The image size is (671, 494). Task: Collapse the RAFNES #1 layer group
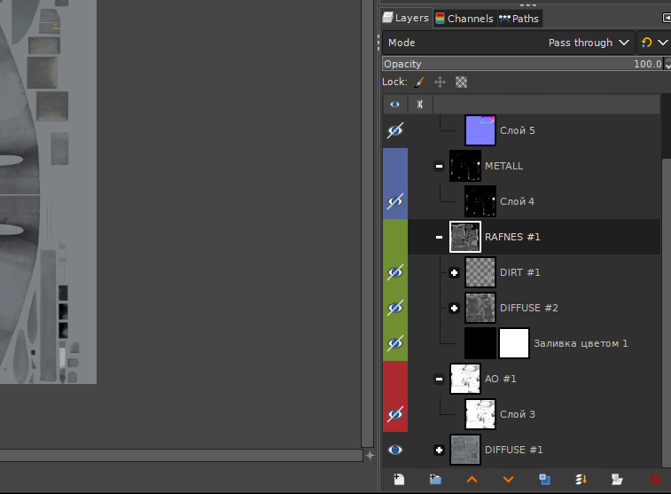tap(439, 237)
